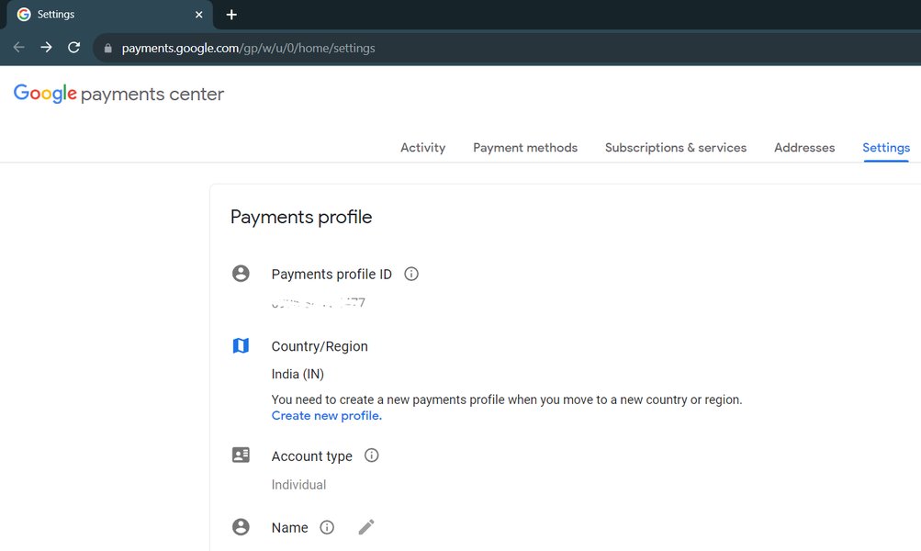Click the Country/Region label

(x=320, y=346)
